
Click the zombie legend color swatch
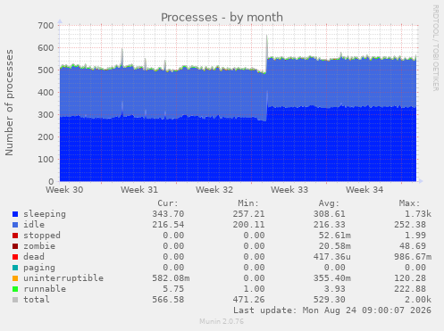coord(15,246)
